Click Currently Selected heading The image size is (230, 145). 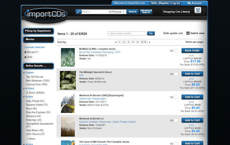[34, 47]
